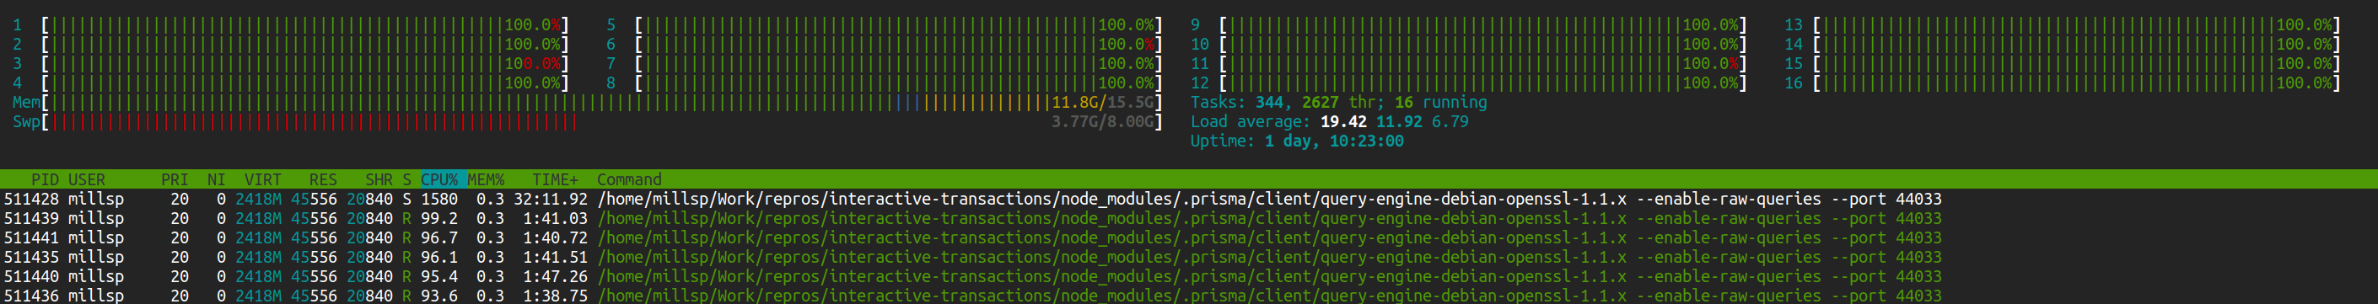2378x304 pixels.
Task: Select process row with PID 511428
Action: point(1189,199)
